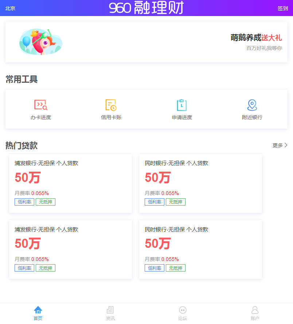Click the 萌鹅养成送大礼 promotion banner
Screen dimensions: 293x324
click(x=256, y=38)
